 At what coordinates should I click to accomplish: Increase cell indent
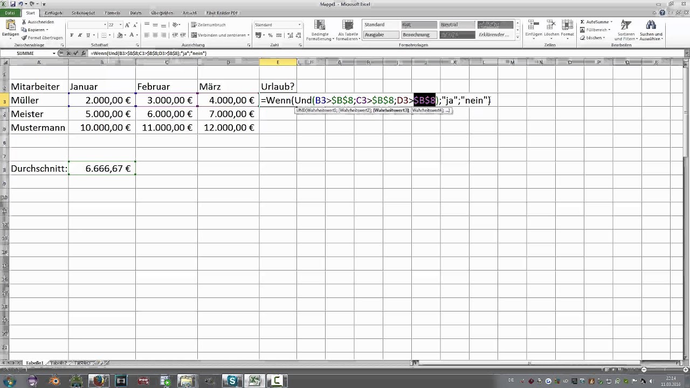coord(183,35)
